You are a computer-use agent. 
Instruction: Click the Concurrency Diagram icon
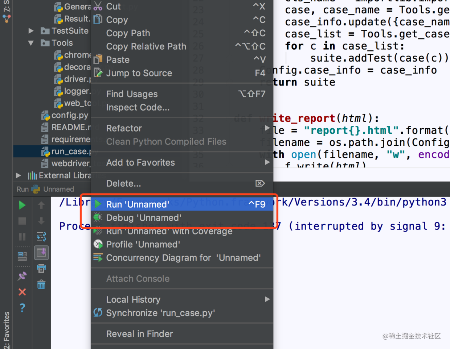point(98,258)
